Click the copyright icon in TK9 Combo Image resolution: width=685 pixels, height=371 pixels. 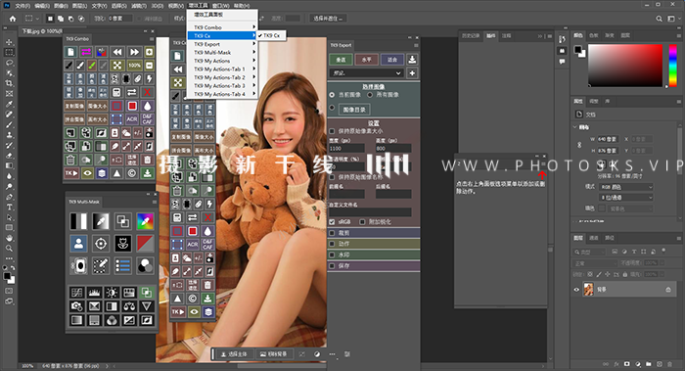[132, 173]
